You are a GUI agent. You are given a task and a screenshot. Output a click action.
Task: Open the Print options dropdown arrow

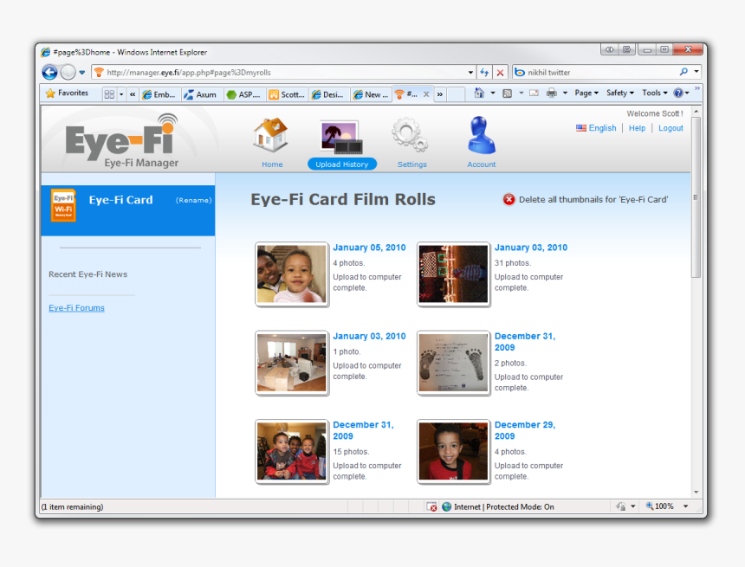click(x=565, y=93)
